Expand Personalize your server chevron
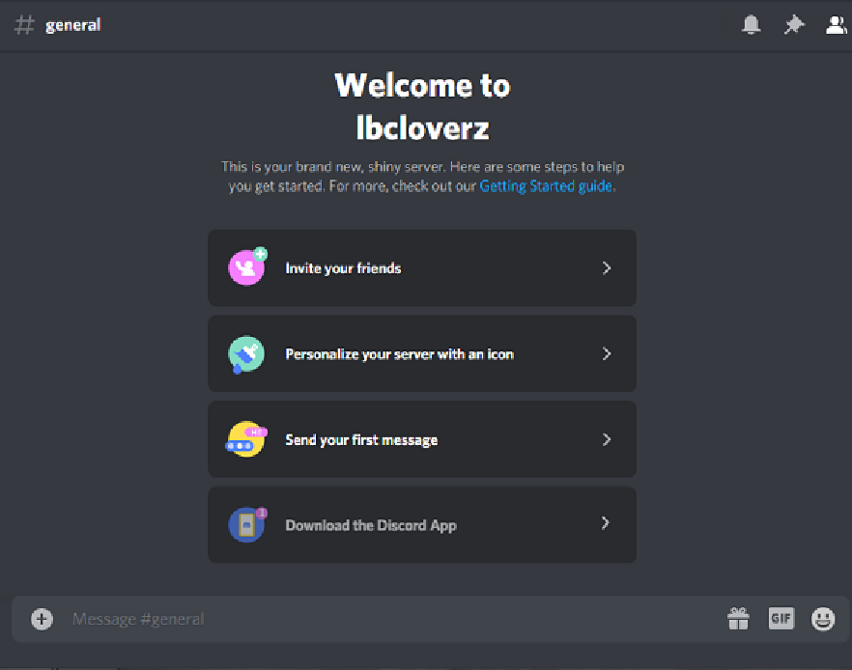 [607, 353]
